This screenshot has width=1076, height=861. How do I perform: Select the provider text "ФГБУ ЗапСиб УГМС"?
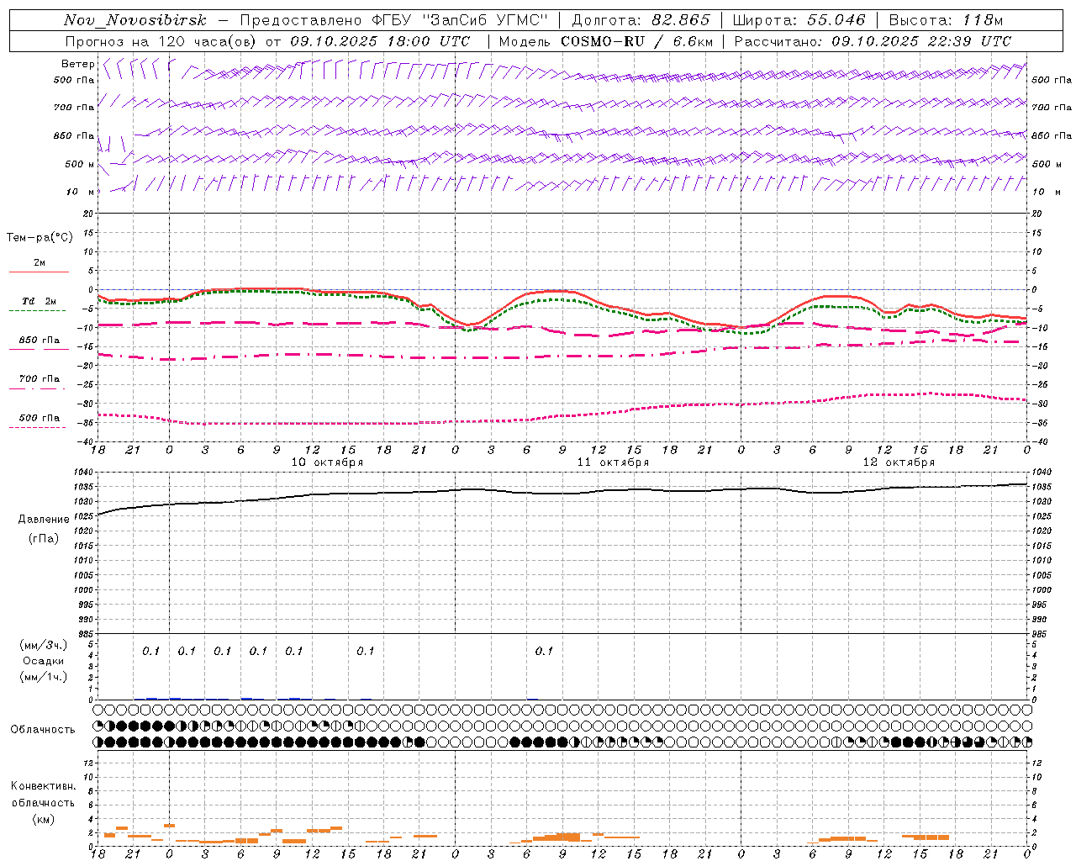click(458, 20)
